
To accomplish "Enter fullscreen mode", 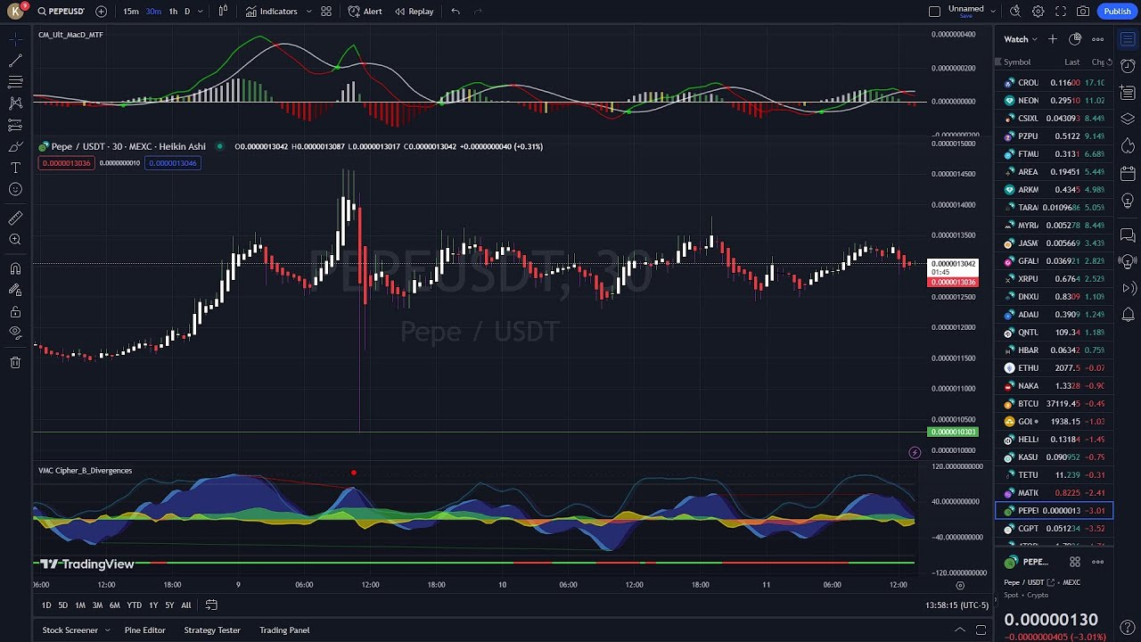I will tap(1061, 12).
